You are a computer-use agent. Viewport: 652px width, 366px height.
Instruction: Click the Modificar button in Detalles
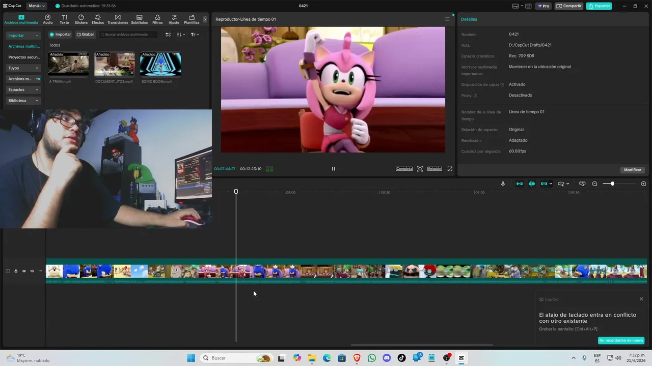pyautogui.click(x=633, y=170)
